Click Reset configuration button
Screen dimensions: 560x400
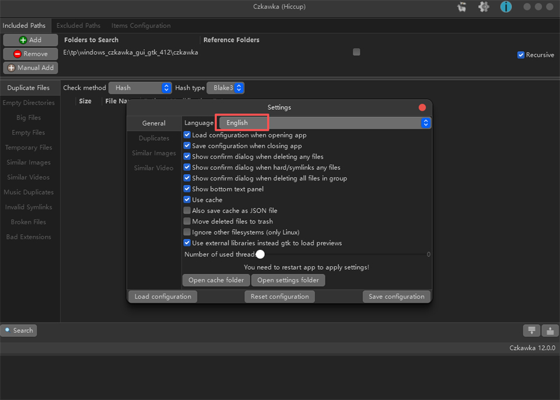[x=279, y=297]
